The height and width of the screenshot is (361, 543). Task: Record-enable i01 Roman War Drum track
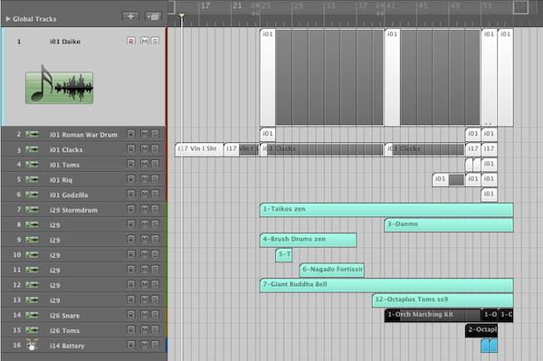(131, 134)
